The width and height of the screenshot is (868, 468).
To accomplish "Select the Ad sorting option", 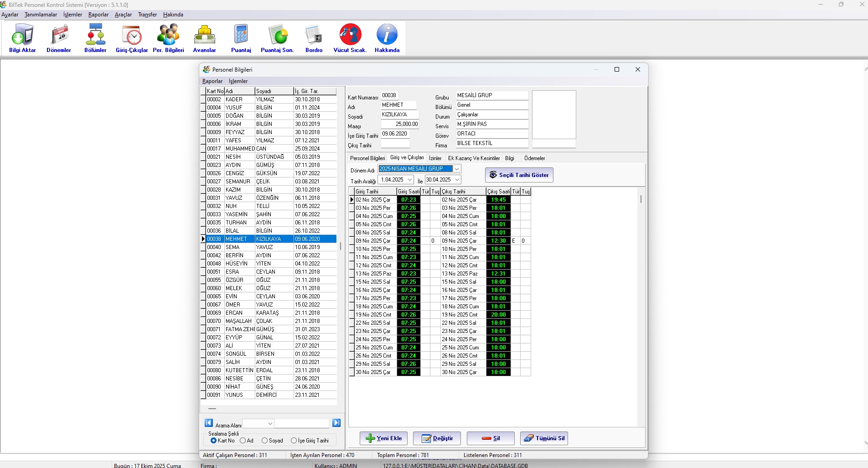I will point(243,441).
